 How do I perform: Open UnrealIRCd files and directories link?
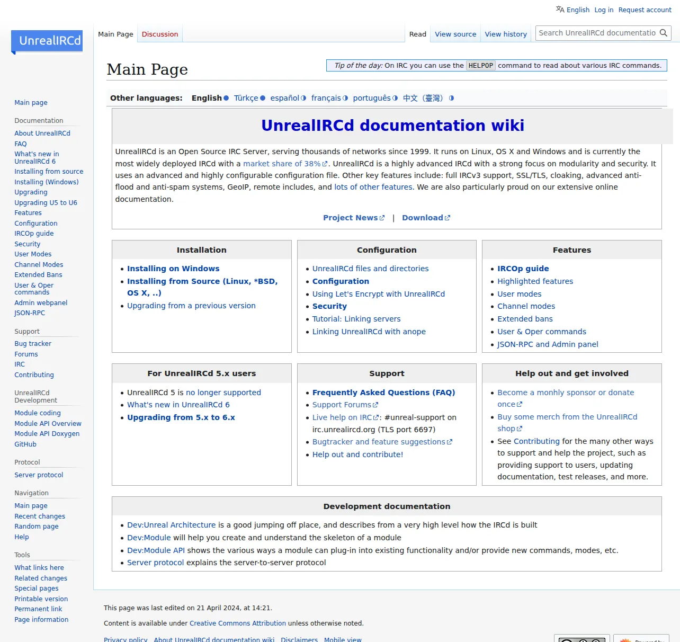point(370,269)
